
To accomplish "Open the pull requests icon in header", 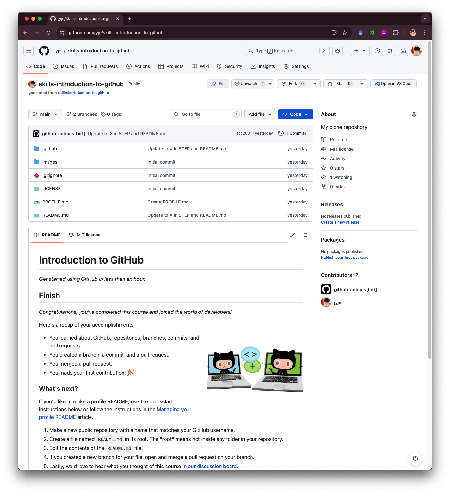I will pyautogui.click(x=390, y=51).
